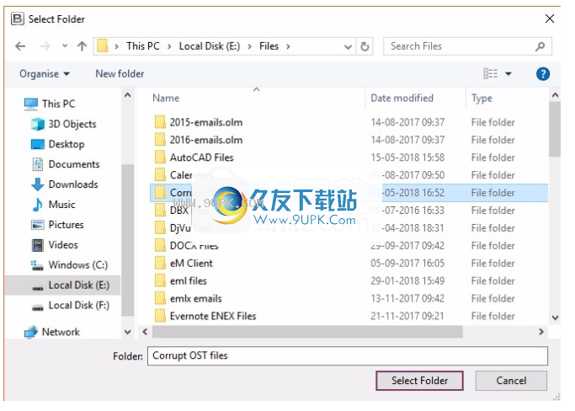Select Local Disk (F:) in sidebar
575x411 pixels.
point(70,306)
